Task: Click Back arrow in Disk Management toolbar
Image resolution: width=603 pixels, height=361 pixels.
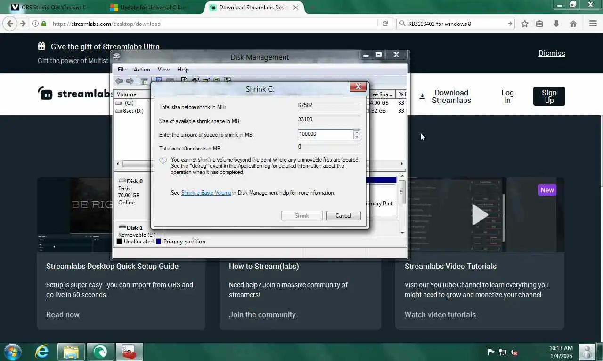Action: pos(119,81)
